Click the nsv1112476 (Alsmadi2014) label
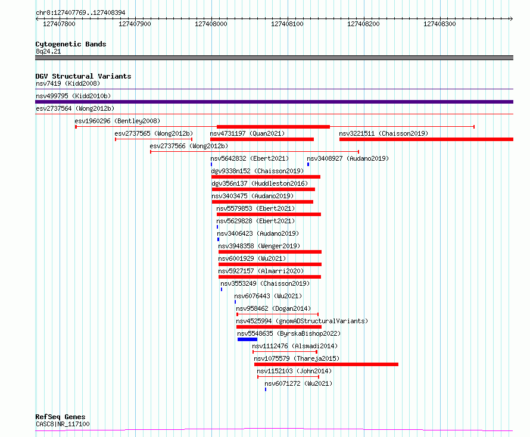The width and height of the screenshot is (530, 437). pos(295,346)
